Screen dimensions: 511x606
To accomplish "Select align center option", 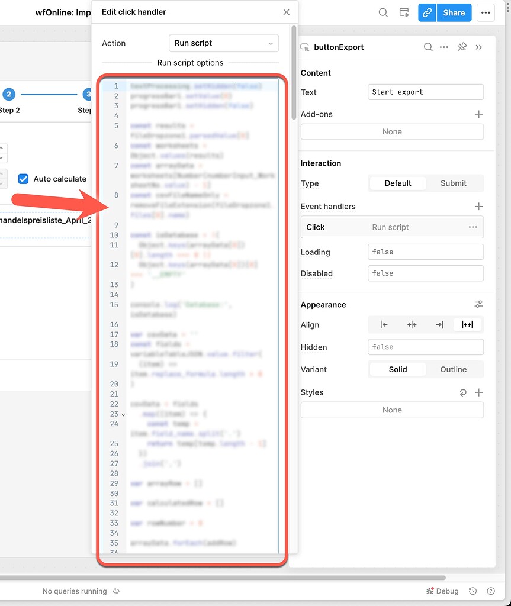I will (x=412, y=324).
